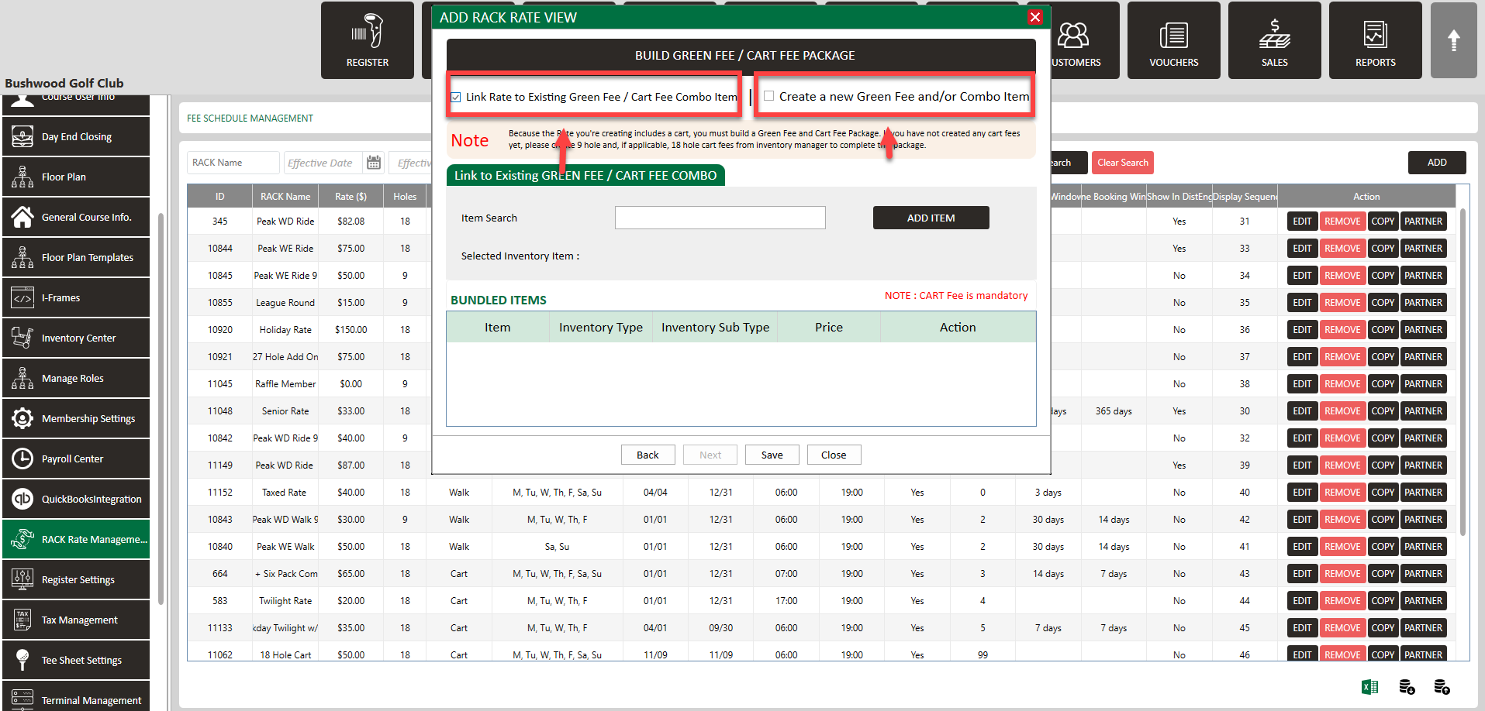Select the Link to Existing Green Fee tab
The height and width of the screenshot is (711, 1485).
coord(585,175)
